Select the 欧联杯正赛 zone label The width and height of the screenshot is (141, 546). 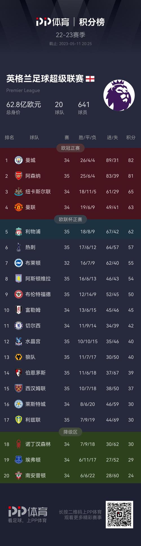[70, 219]
